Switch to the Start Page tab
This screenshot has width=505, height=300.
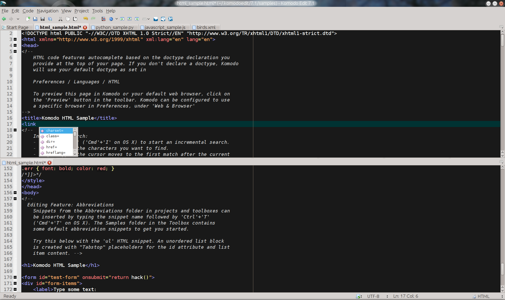(x=17, y=27)
